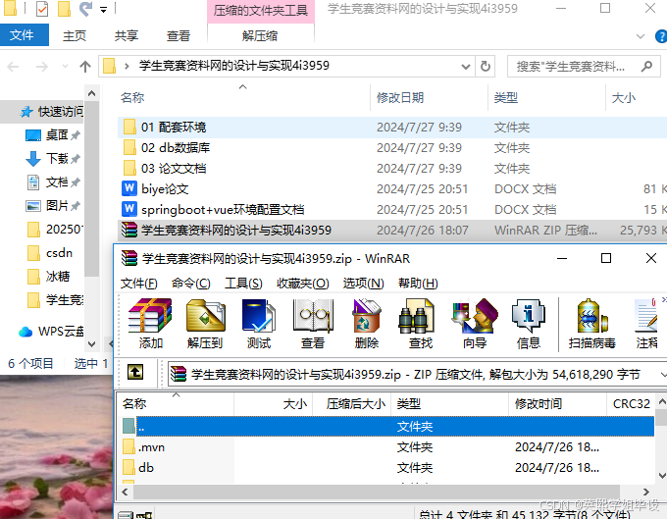Open WinRAR 收藏夹(O) menu
The height and width of the screenshot is (519, 667).
pyautogui.click(x=303, y=283)
